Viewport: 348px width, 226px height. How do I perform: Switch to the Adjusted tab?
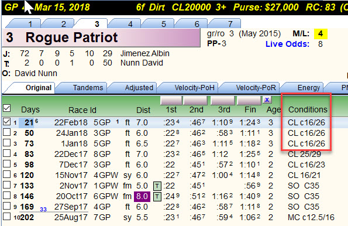133,88
